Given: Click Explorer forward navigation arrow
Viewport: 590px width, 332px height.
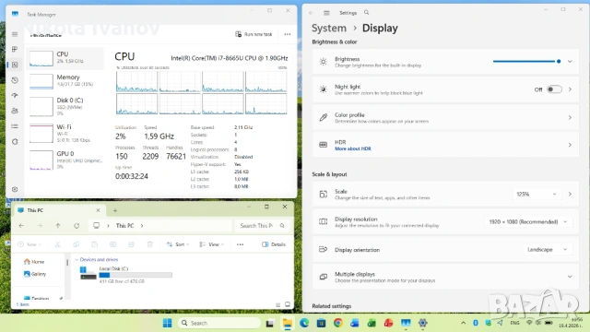Looking at the screenshot, I should pos(40,225).
